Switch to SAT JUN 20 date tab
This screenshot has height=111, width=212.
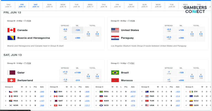tap(131, 6)
